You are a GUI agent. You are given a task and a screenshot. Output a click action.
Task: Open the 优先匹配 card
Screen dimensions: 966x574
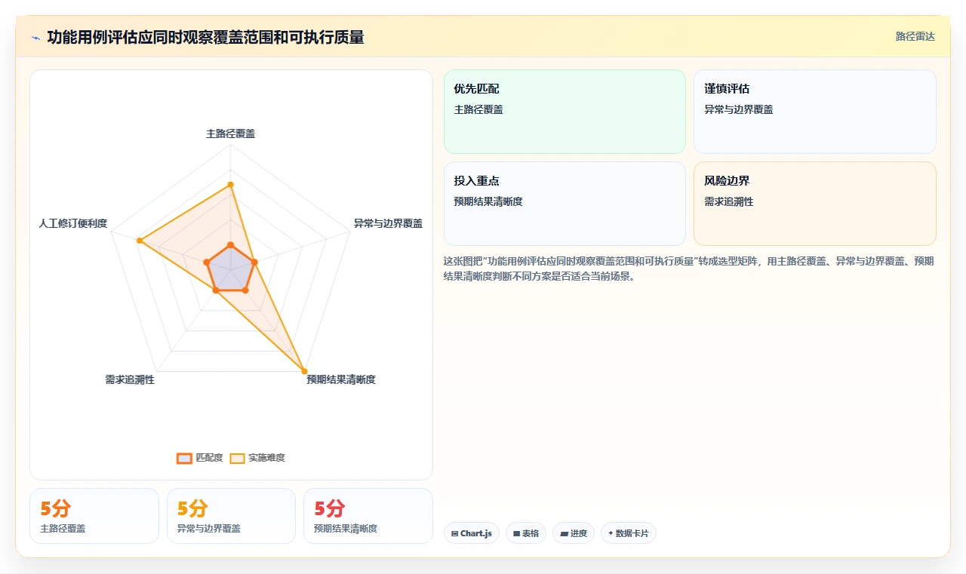pyautogui.click(x=565, y=112)
